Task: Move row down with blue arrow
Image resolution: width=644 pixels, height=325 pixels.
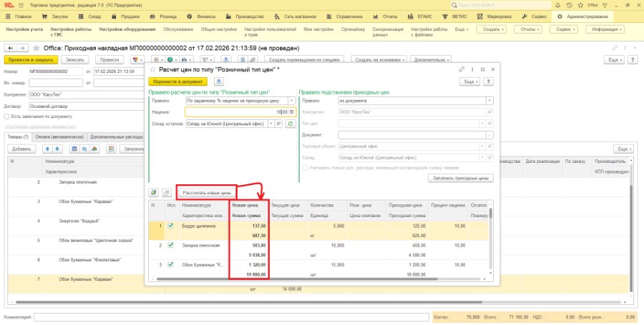Action: point(57,149)
